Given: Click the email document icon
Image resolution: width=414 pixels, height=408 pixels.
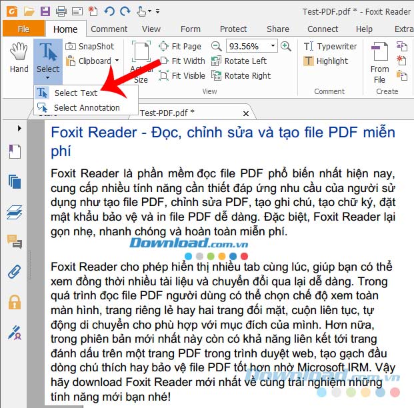Looking at the screenshot, I should [x=77, y=11].
